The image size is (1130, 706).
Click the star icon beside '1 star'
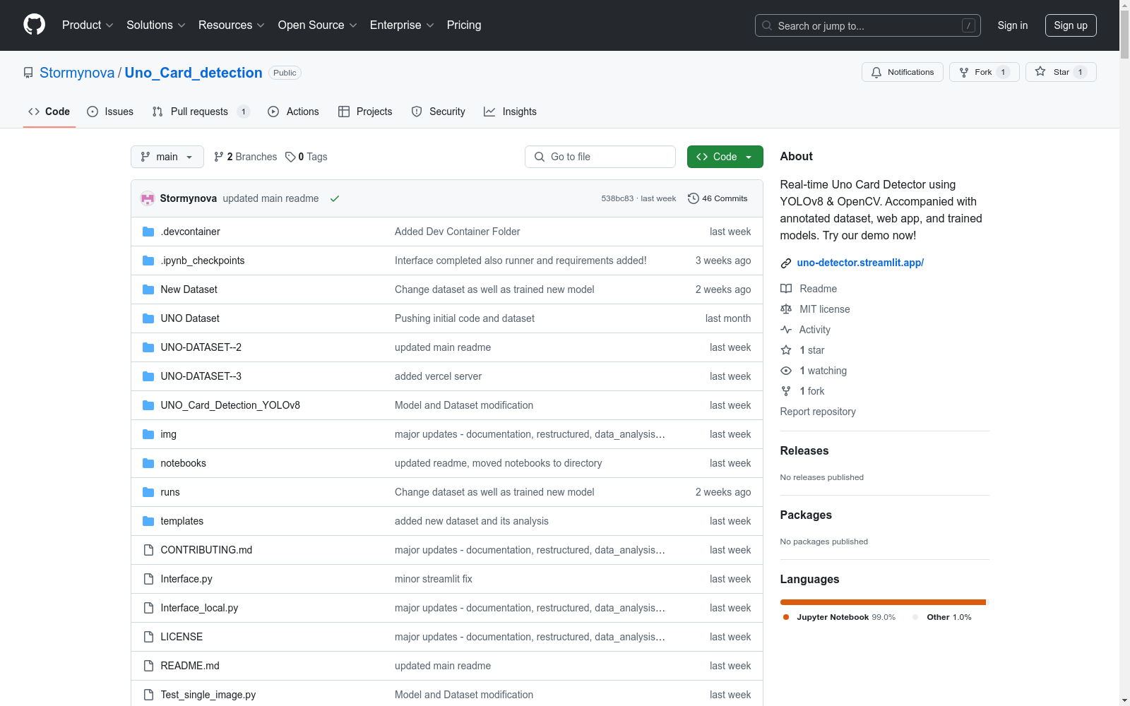[786, 350]
